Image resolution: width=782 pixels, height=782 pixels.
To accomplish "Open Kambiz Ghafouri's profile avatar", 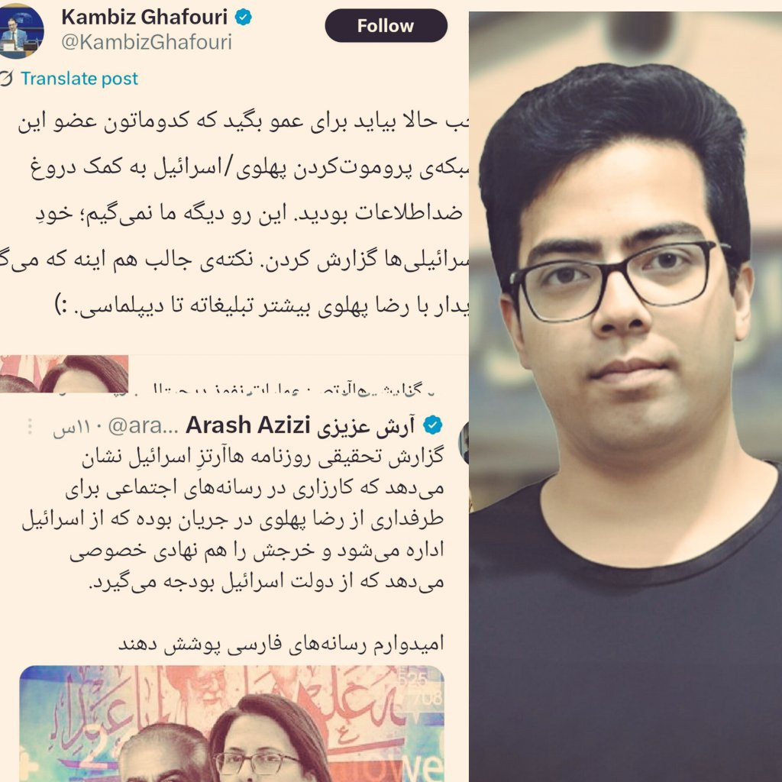I will click(x=21, y=31).
